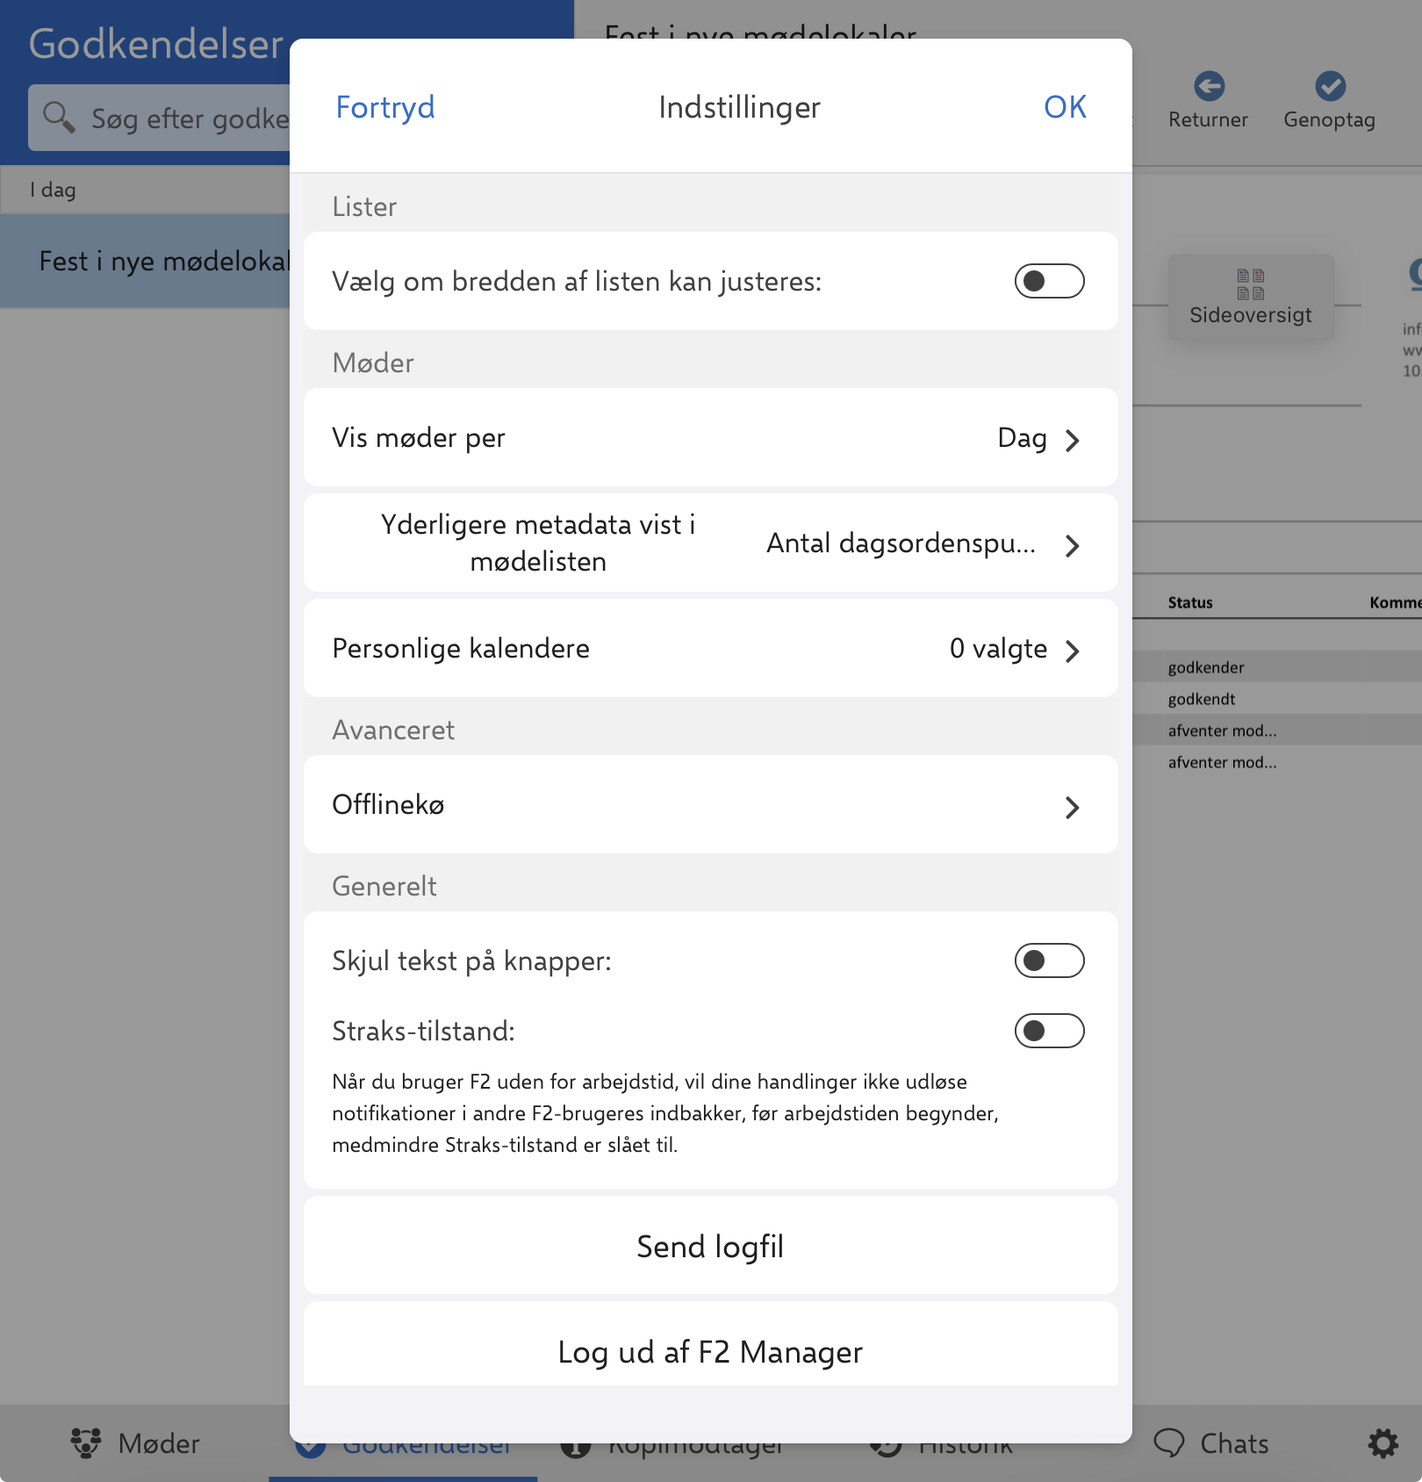The width and height of the screenshot is (1422, 1482).
Task: Click the Søg efter godkendelser field
Action: [x=159, y=118]
